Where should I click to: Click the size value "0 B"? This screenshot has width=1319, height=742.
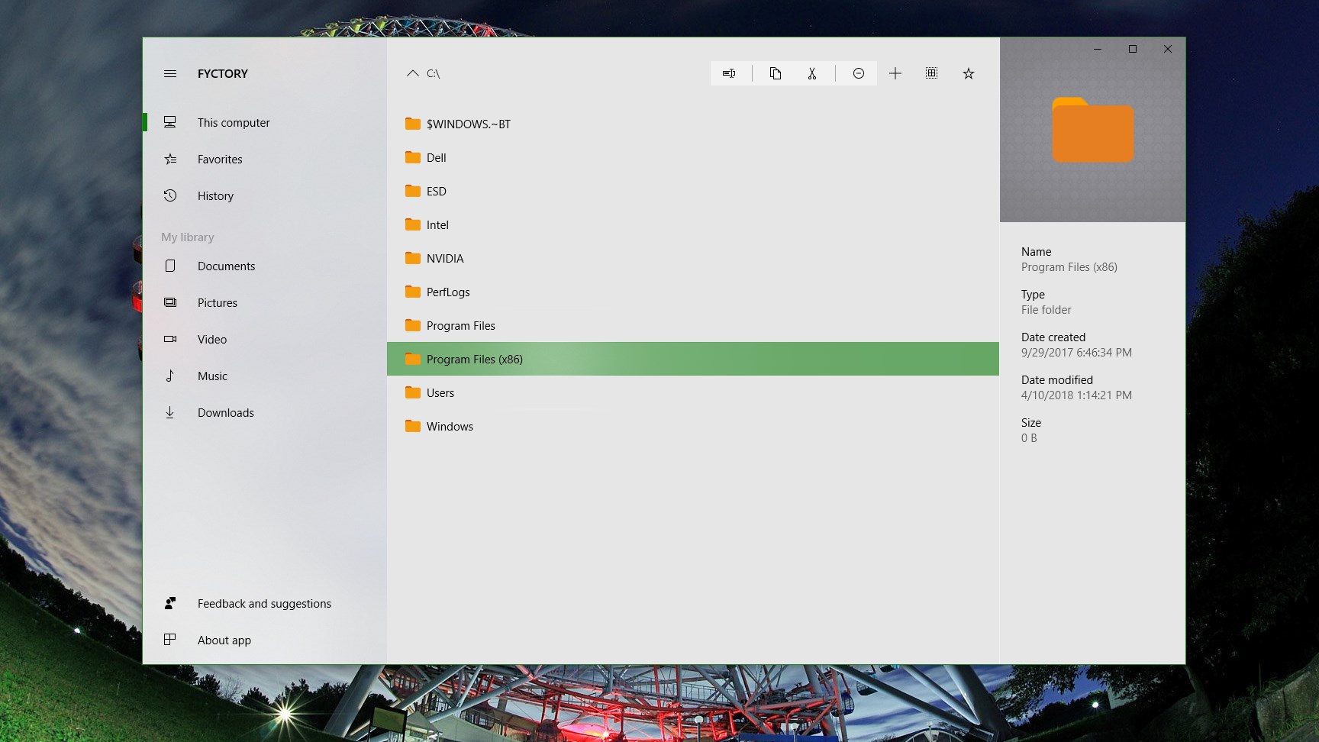coord(1029,438)
